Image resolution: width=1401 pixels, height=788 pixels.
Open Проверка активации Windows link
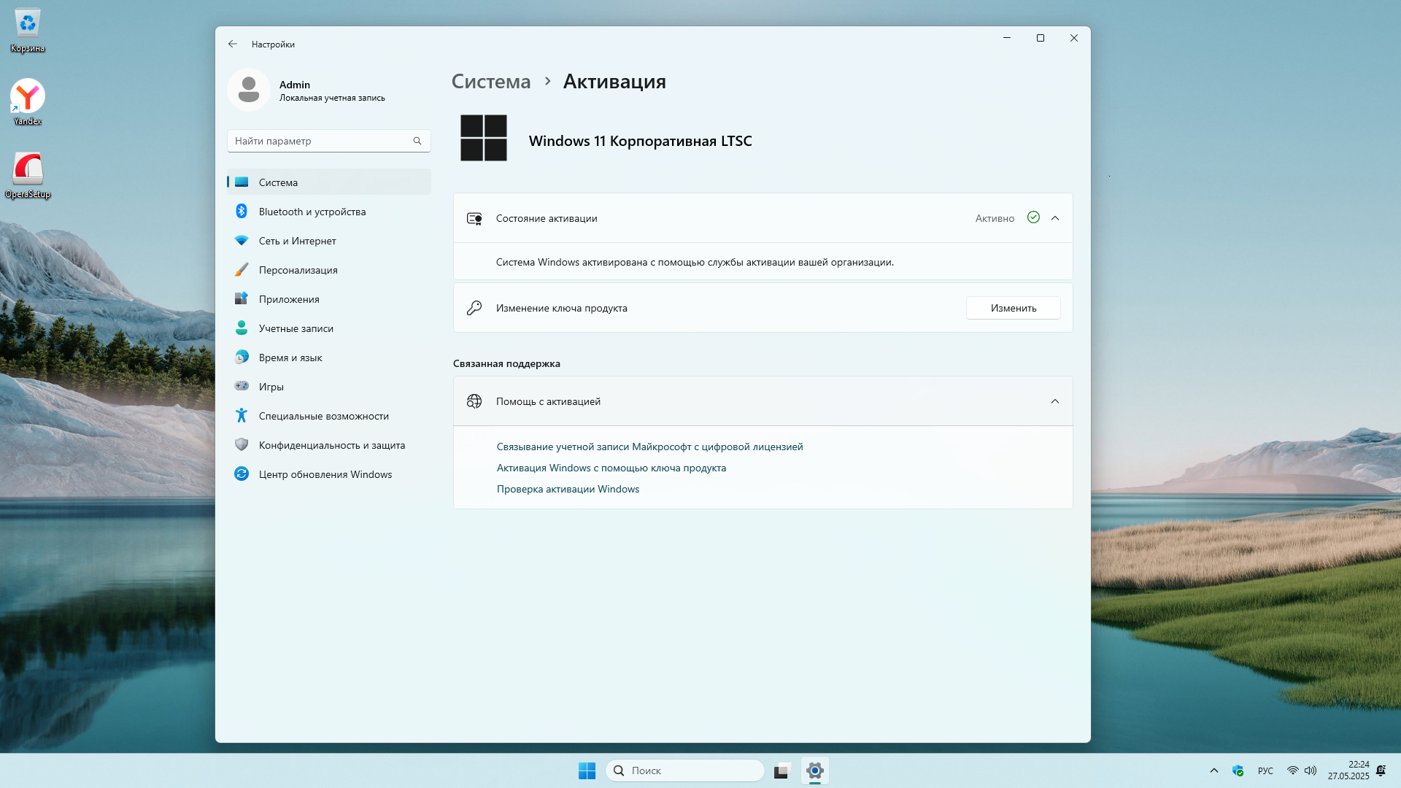click(x=568, y=489)
